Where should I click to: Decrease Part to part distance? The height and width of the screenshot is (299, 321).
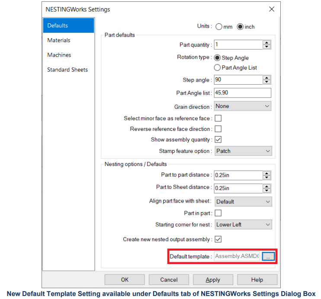coord(266,178)
